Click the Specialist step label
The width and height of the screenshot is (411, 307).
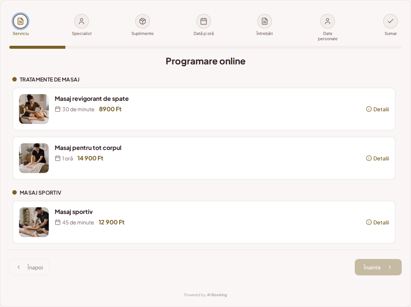82,33
